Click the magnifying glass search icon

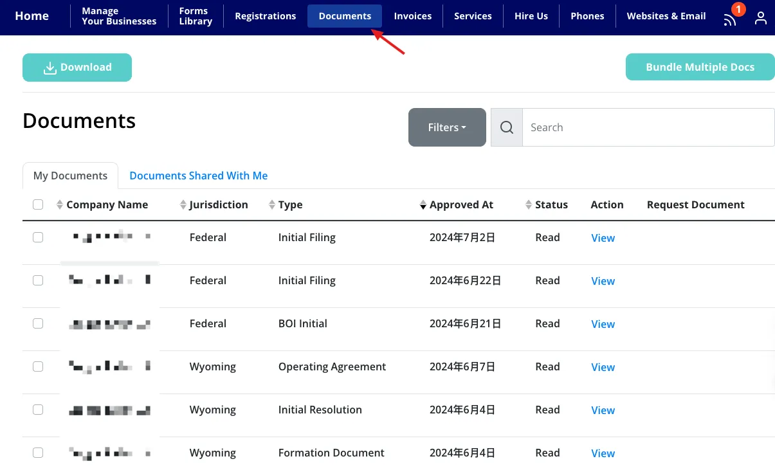click(507, 127)
